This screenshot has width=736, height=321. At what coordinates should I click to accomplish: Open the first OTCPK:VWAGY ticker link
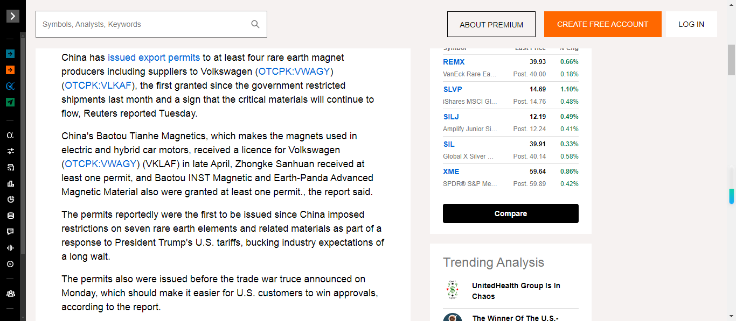[x=294, y=72]
